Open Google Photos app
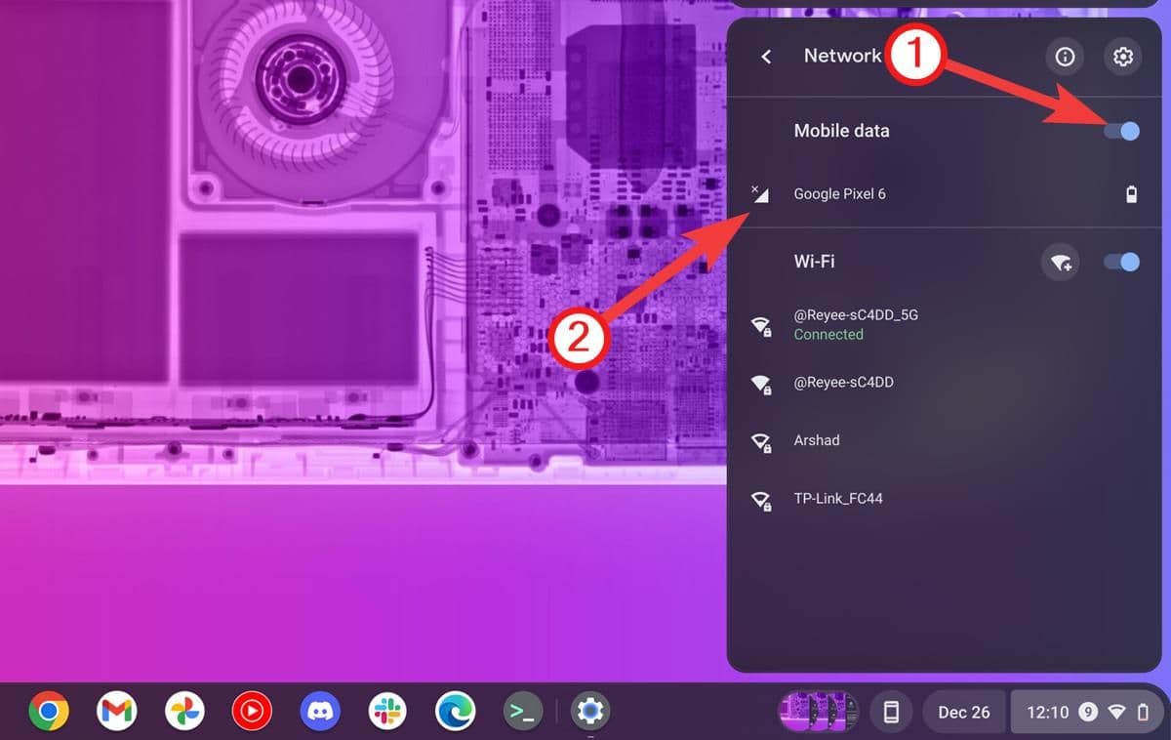 click(184, 712)
